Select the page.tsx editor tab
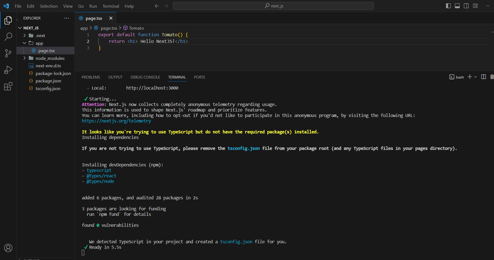Viewport: 494px width, 260px height. pos(94,18)
